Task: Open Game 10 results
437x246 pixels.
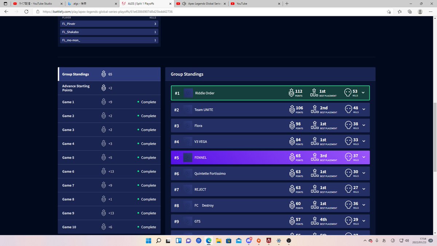Action: (109, 227)
